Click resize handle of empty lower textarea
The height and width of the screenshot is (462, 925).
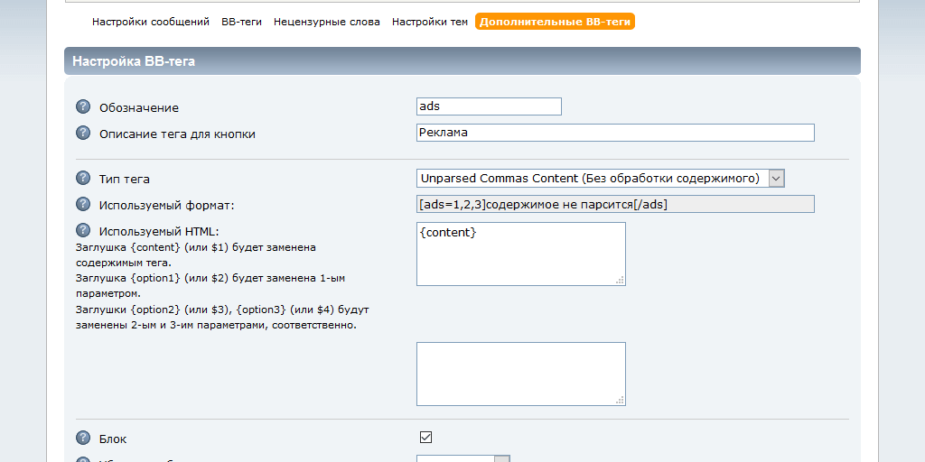tap(620, 401)
